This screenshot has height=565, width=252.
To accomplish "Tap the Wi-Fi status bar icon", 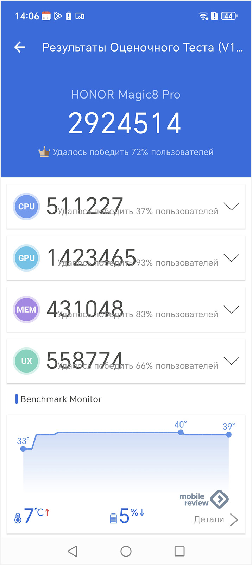I will point(203,16).
